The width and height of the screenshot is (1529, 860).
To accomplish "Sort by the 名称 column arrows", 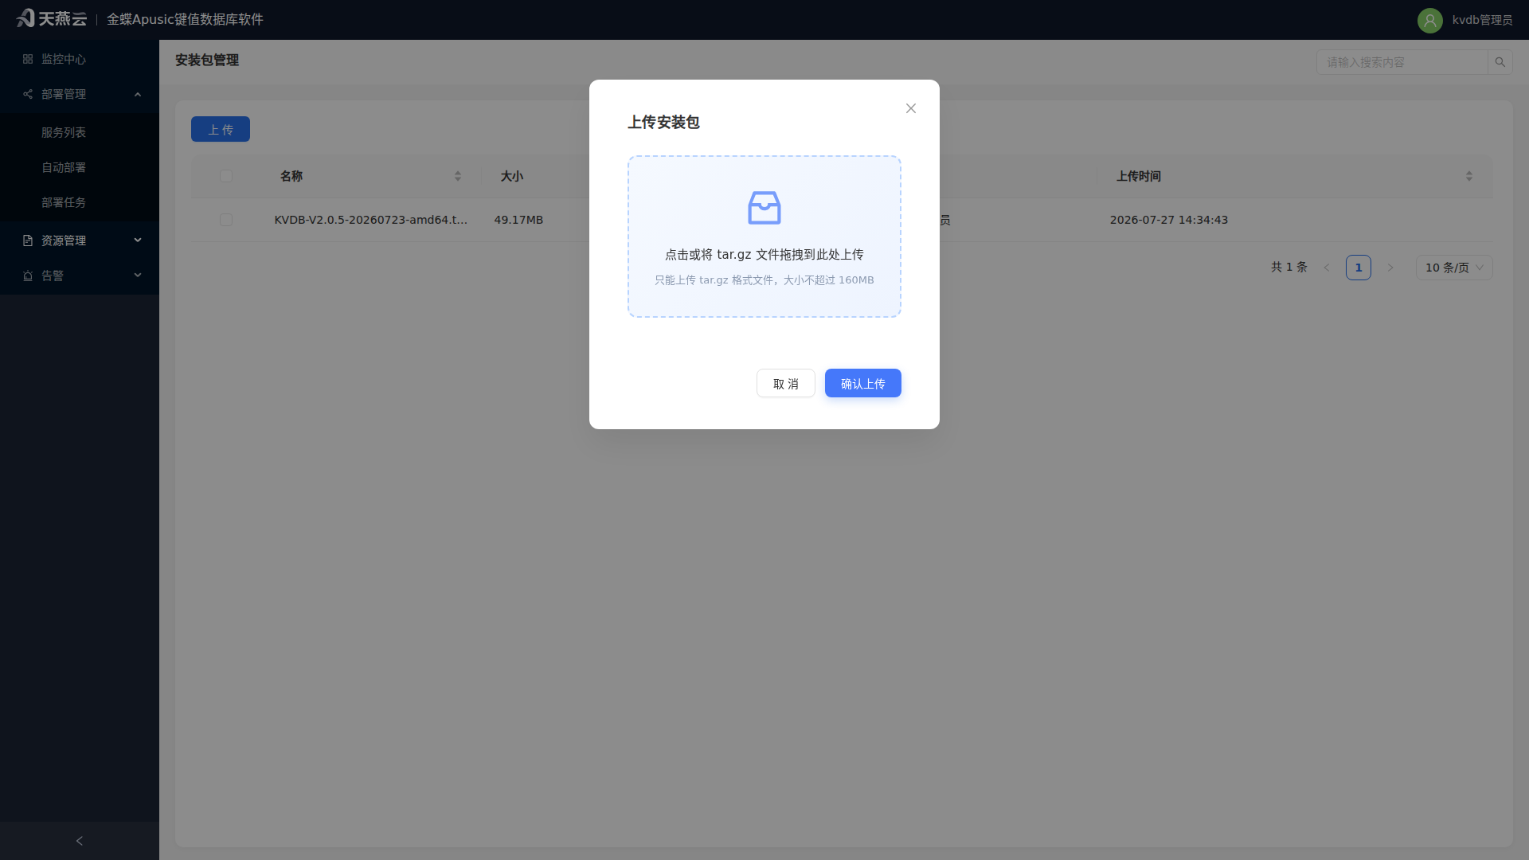I will (458, 176).
